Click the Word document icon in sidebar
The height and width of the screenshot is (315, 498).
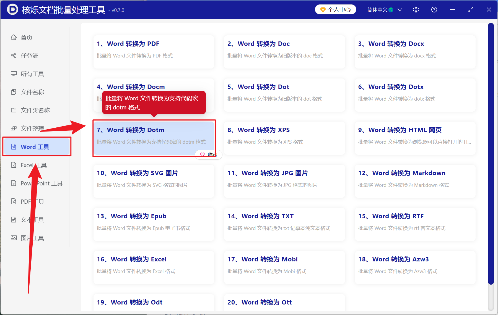click(x=14, y=147)
